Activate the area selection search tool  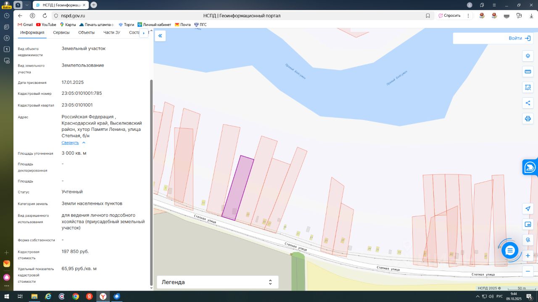point(528,87)
